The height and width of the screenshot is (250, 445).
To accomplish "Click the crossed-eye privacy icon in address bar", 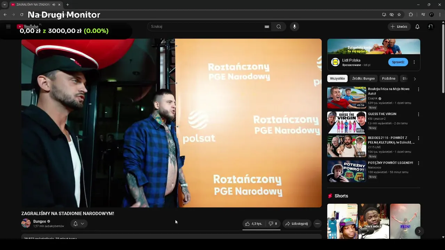I will click(391, 15).
